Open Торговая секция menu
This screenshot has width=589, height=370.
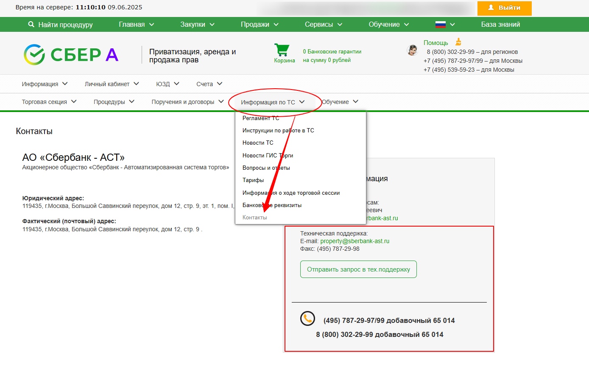49,102
